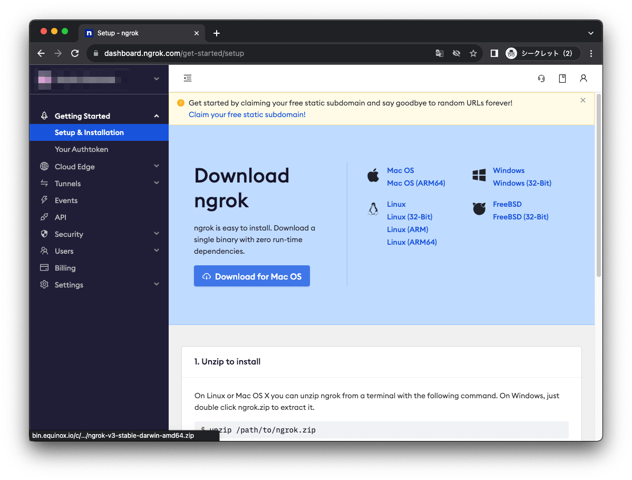Click the Users people icon

(44, 251)
